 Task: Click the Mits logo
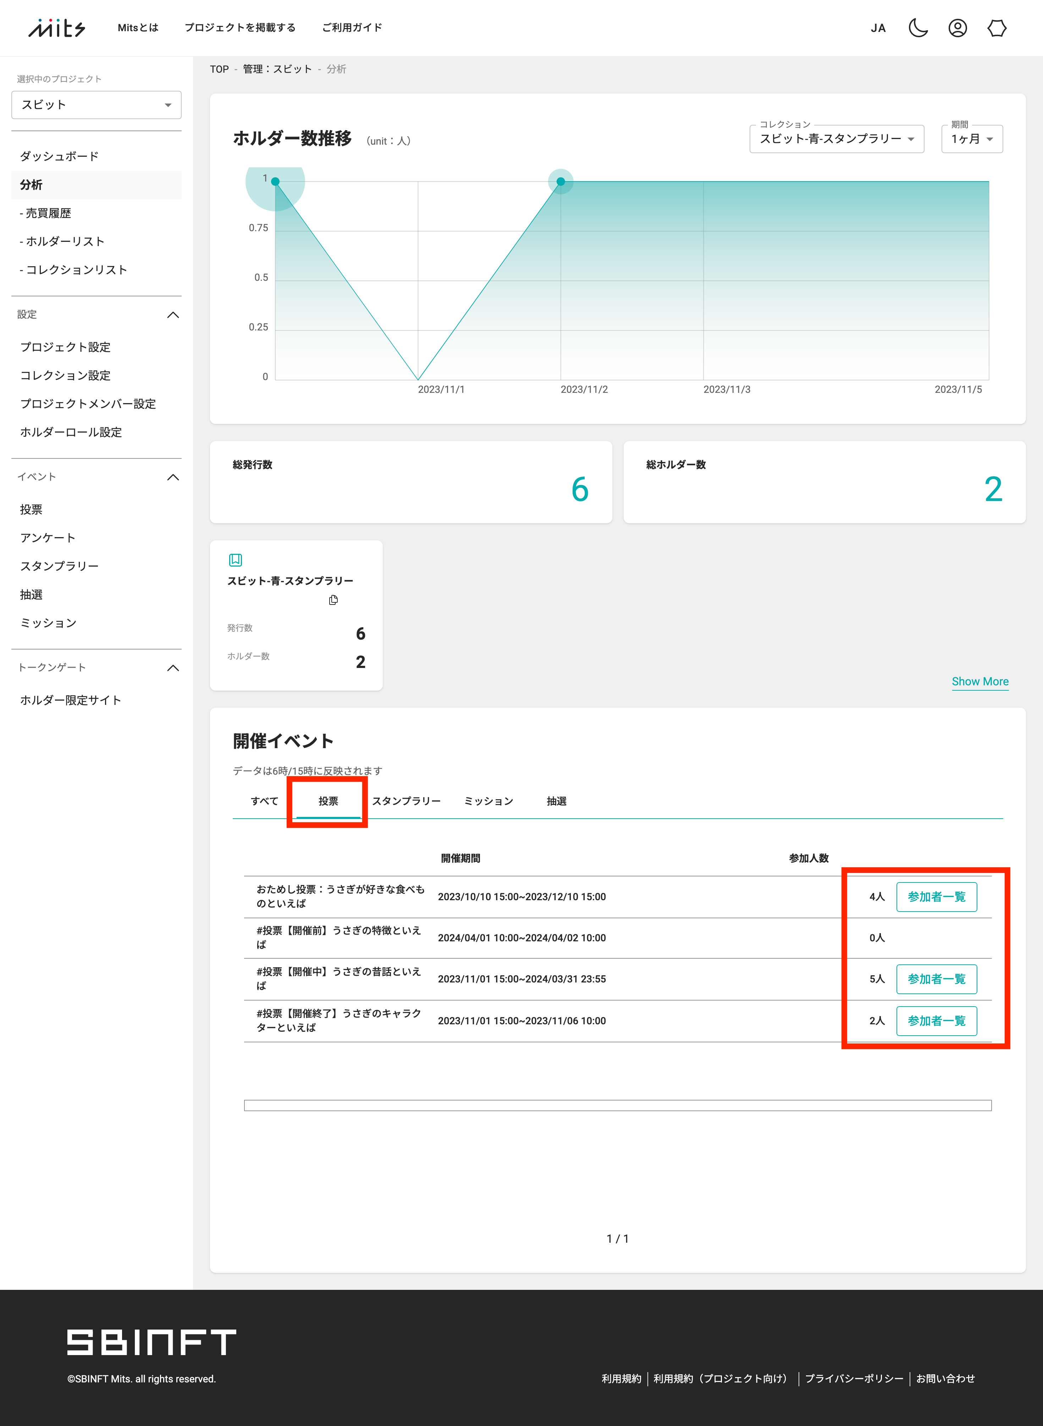(57, 28)
